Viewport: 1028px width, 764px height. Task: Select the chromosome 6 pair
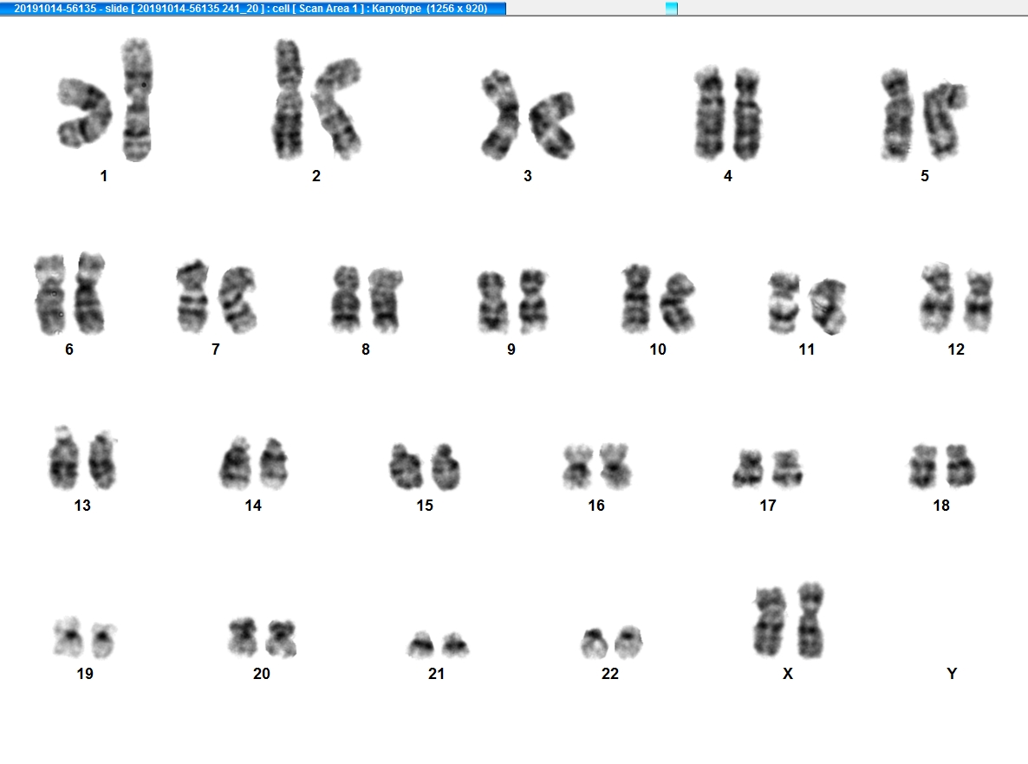point(69,293)
